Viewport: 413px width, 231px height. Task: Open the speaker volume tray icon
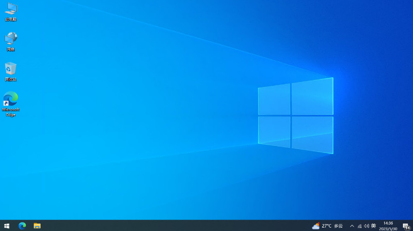click(366, 226)
